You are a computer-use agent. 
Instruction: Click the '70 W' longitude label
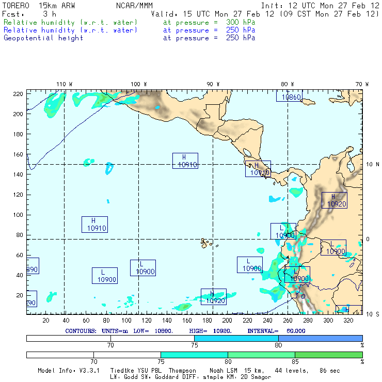tap(362, 84)
